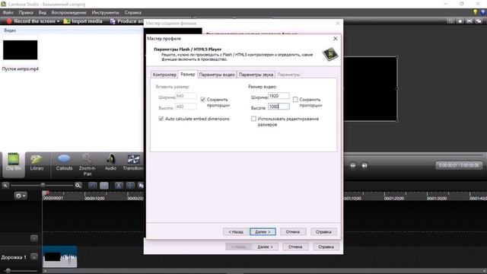
Task: Click the lightbulb tips icon
Action: [x=475, y=12]
